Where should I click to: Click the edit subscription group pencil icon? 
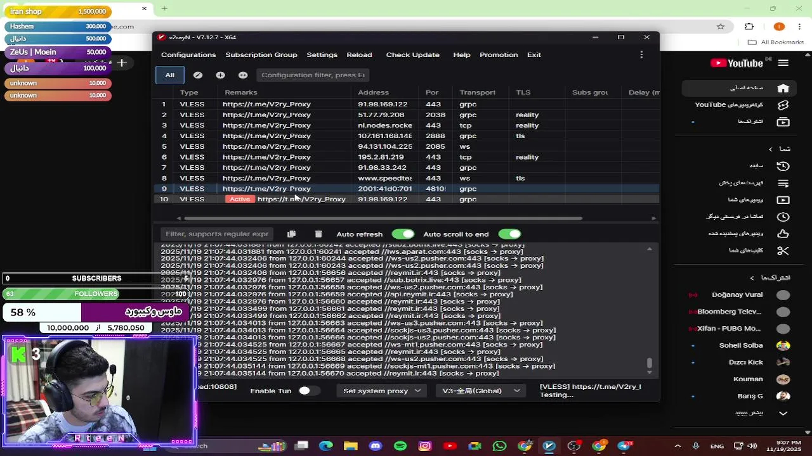198,75
